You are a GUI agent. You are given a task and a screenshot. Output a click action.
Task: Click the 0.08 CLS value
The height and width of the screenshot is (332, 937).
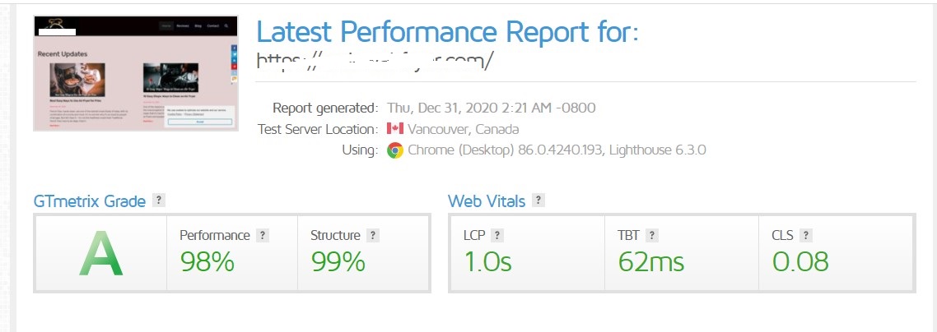(799, 261)
